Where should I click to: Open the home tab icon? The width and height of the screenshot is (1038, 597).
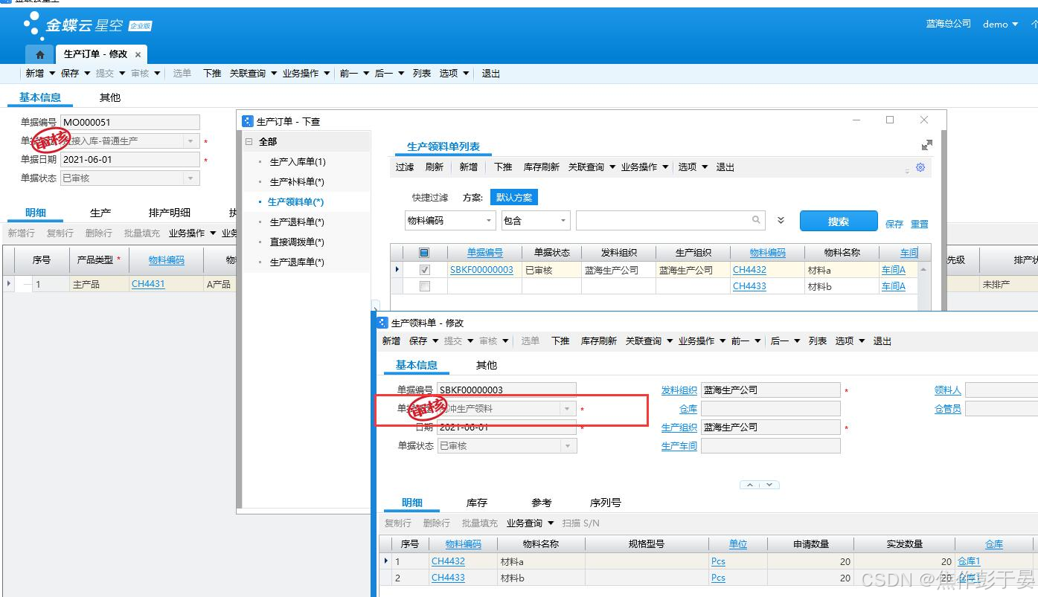[x=39, y=54]
